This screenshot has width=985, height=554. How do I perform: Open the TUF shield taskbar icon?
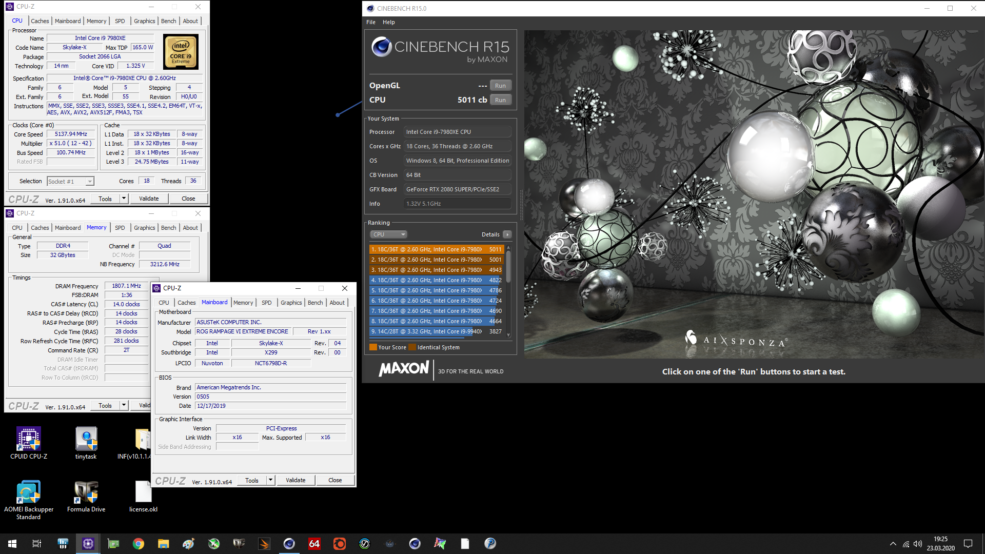pos(239,544)
